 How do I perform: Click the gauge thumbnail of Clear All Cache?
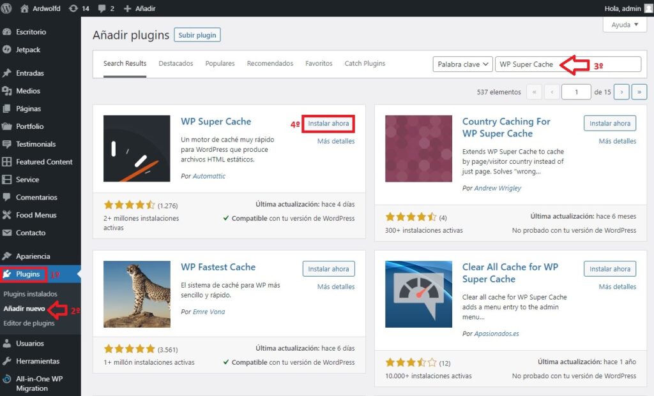click(418, 294)
